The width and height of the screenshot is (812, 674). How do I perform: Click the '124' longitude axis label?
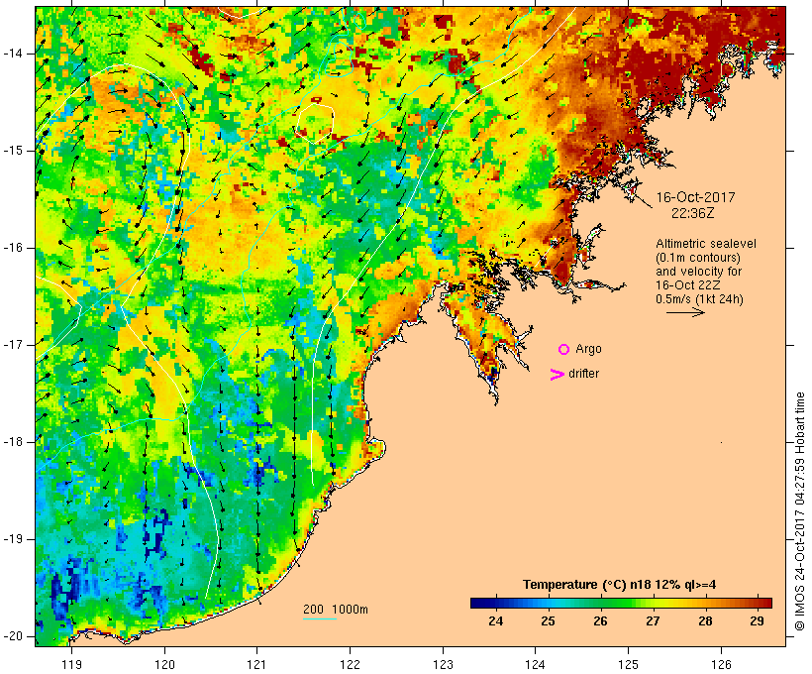pos(535,664)
